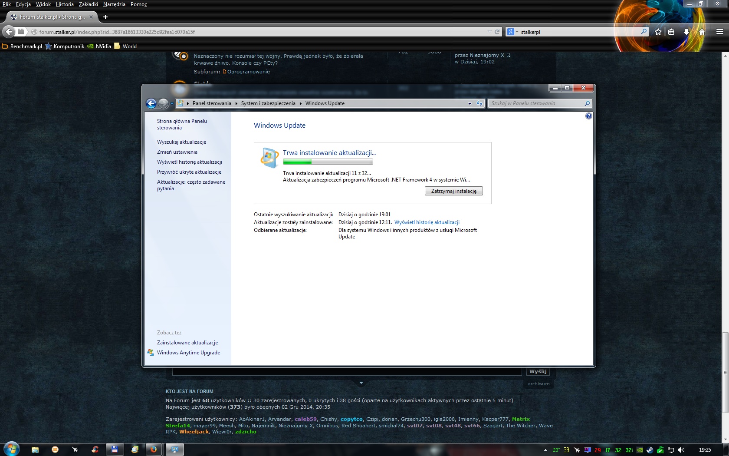
Task: Open the Windows Start orb
Action: tap(12, 449)
